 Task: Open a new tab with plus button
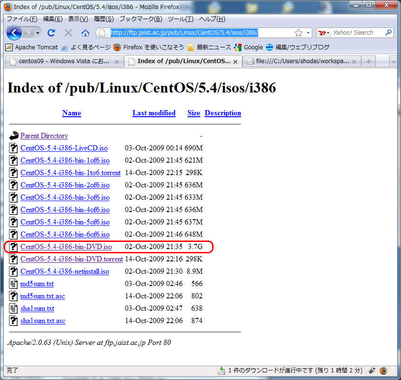click(x=368, y=61)
